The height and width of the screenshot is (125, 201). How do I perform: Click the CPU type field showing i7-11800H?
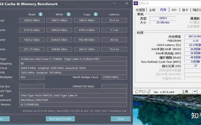pyautogui.click(x=73, y=59)
